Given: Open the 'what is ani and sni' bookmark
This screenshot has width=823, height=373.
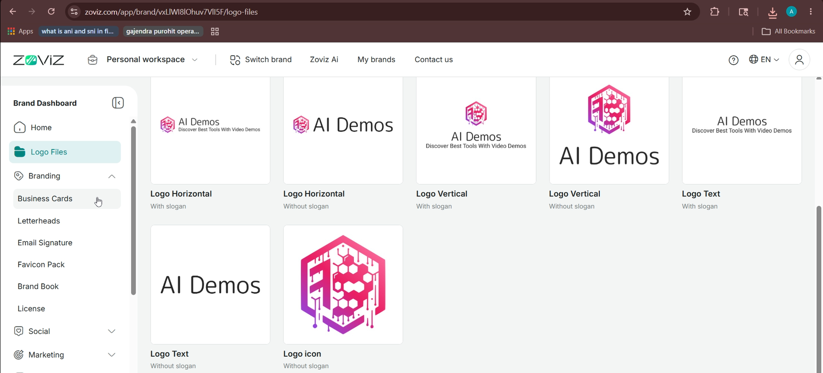Looking at the screenshot, I should click(x=78, y=31).
